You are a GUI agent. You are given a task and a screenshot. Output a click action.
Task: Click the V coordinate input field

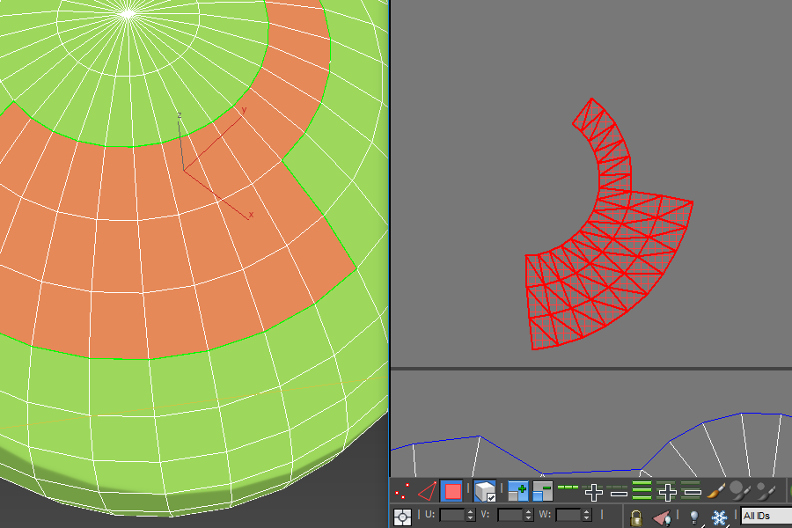tap(510, 515)
